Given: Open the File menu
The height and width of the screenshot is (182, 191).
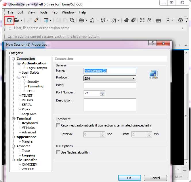Looking at the screenshot, I should 11,12.
